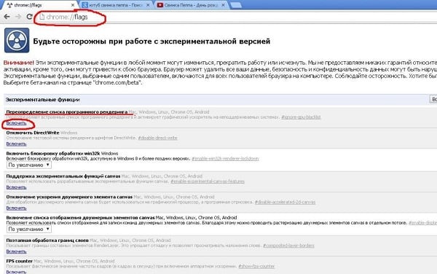
Task: Open the #enable-win32k-renderer-lockdown anchor link
Action: click(x=225, y=159)
